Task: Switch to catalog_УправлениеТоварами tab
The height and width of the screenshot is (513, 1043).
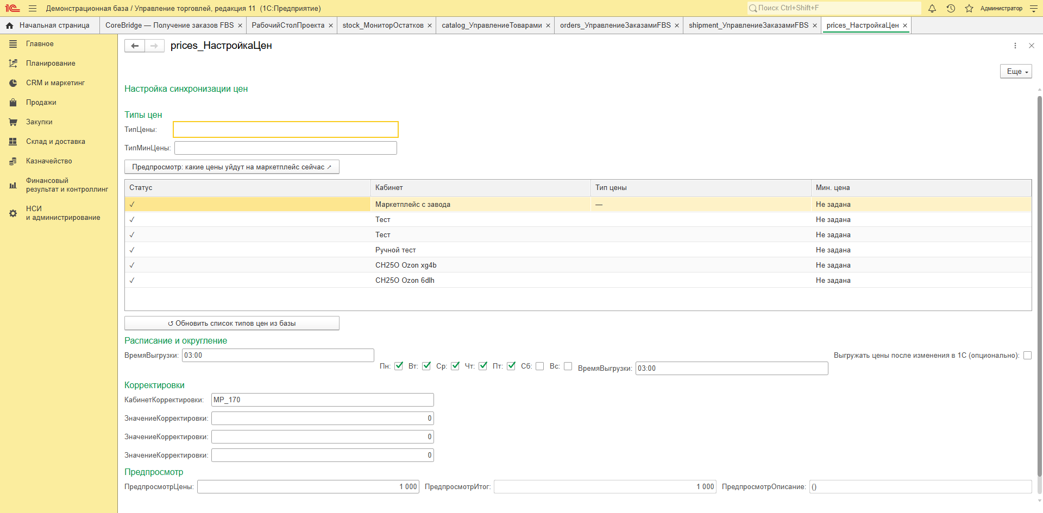Action: tap(492, 25)
